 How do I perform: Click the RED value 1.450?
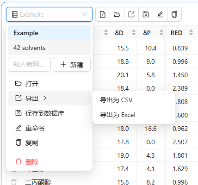pyautogui.click(x=180, y=75)
